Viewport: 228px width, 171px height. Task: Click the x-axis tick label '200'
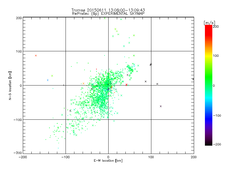click(x=194, y=157)
